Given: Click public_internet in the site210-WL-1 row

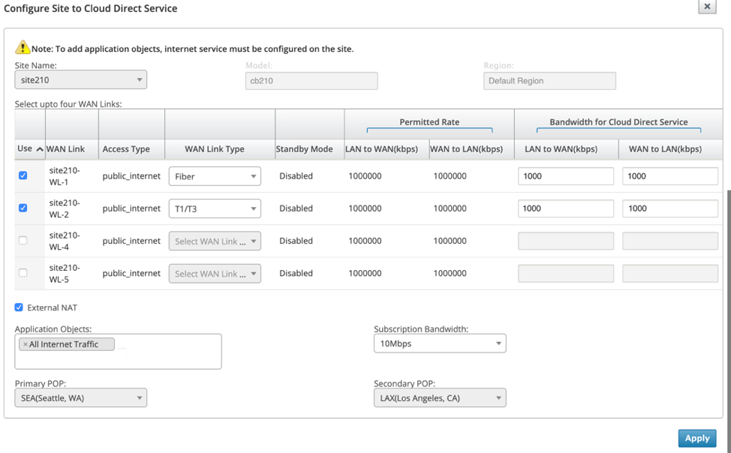Looking at the screenshot, I should coord(131,176).
